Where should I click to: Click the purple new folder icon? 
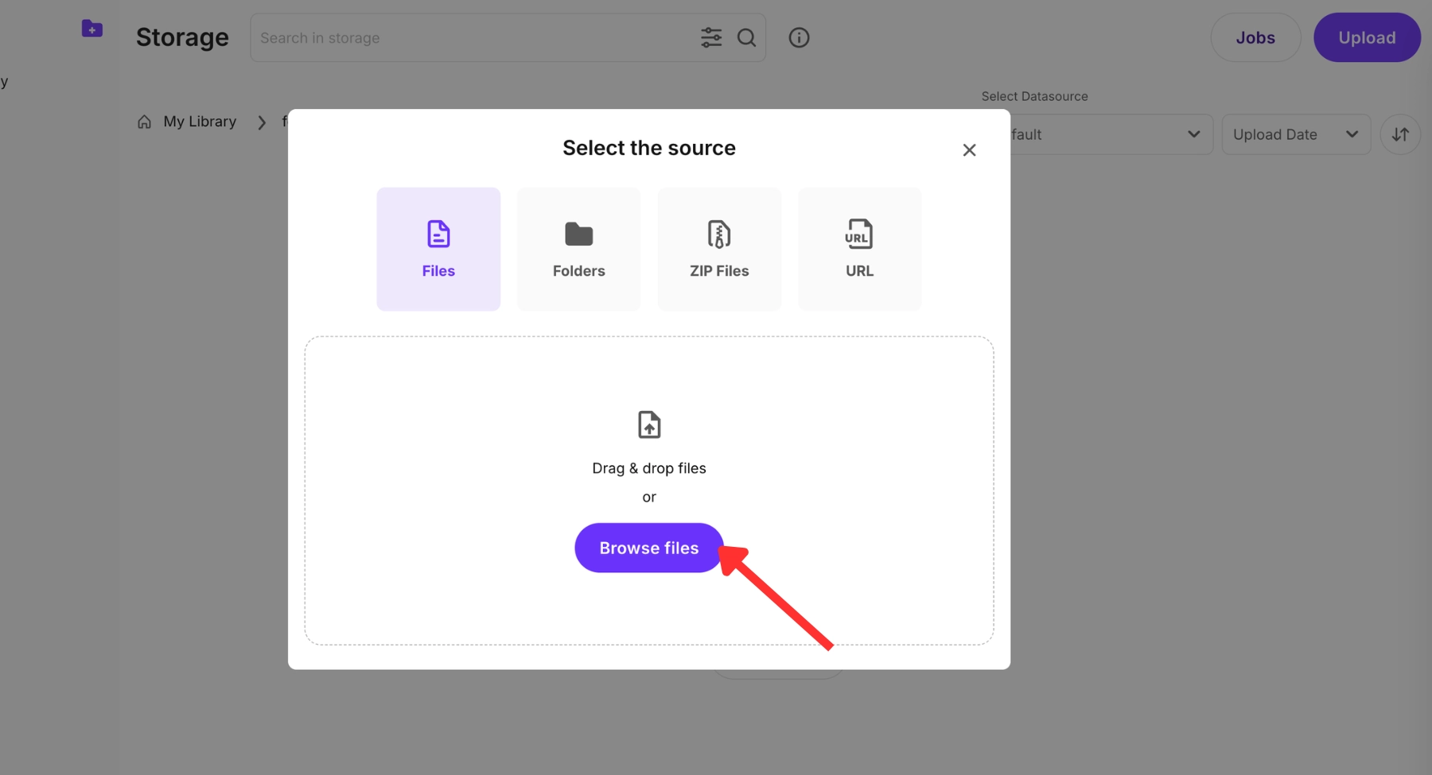click(x=92, y=29)
